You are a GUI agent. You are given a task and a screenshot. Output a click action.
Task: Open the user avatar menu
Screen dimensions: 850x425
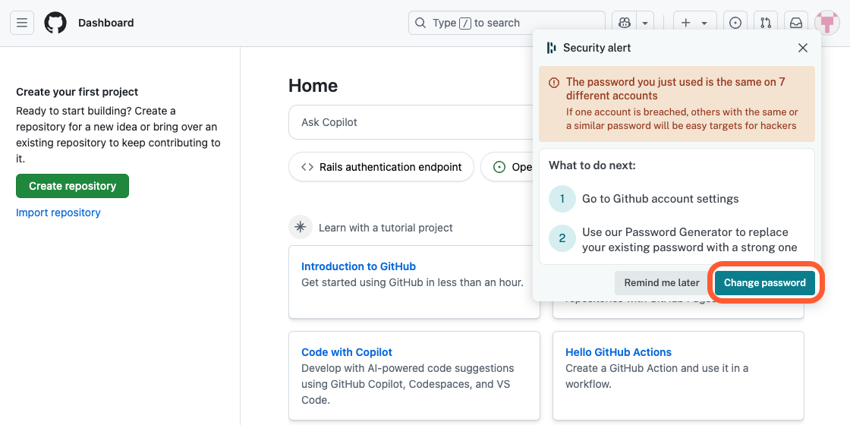point(827,23)
